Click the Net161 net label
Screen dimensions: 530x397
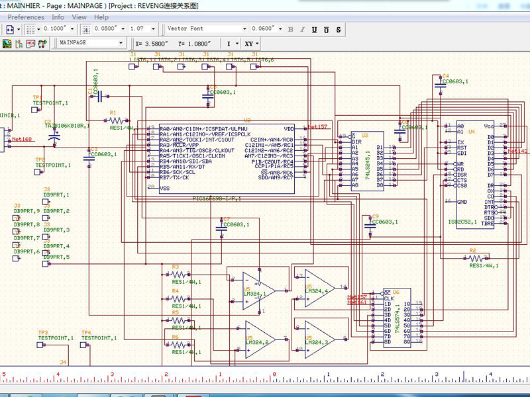coord(357,302)
